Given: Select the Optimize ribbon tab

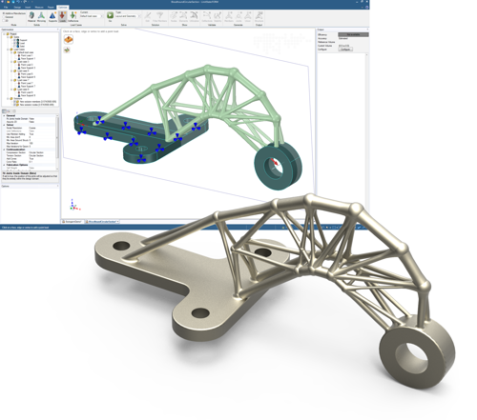Looking at the screenshot, I should pos(63,8).
